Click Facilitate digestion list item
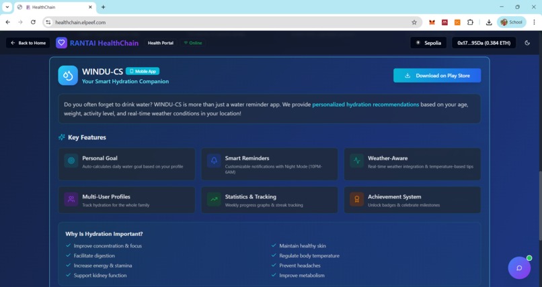 point(94,255)
